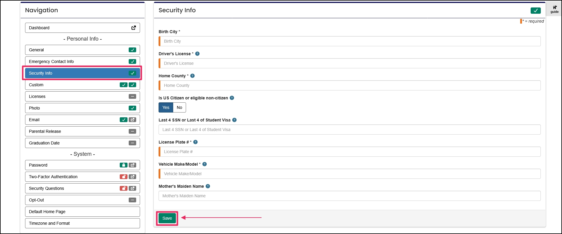The width and height of the screenshot is (562, 234).
Task: Switch US Citizen answer to No
Action: click(x=179, y=107)
